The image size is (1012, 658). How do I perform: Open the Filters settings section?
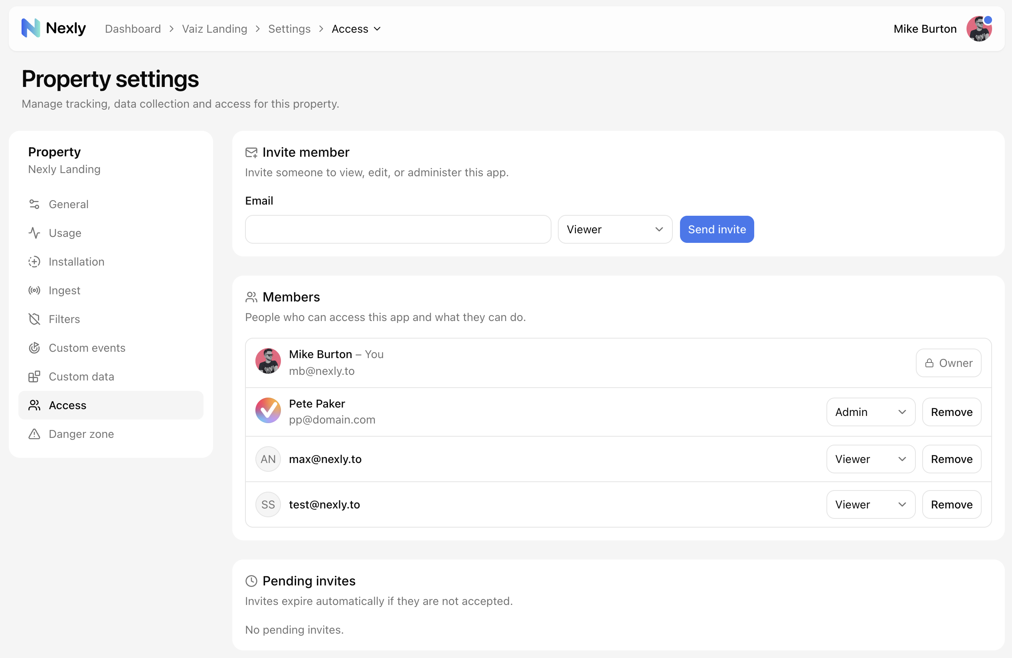coord(111,319)
